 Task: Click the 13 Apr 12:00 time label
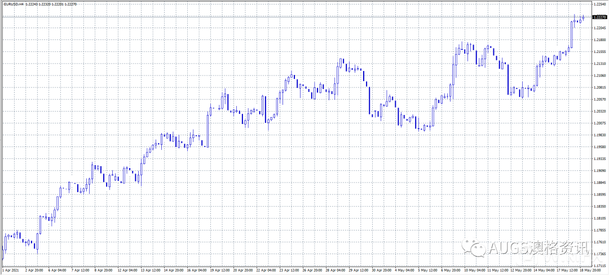point(151,269)
